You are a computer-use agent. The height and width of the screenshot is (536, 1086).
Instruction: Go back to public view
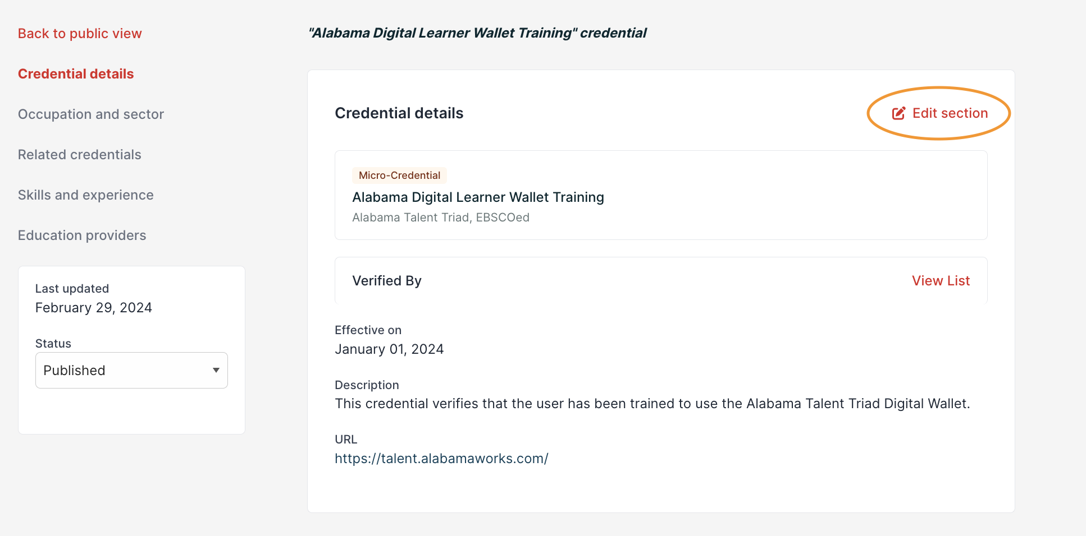pos(80,34)
